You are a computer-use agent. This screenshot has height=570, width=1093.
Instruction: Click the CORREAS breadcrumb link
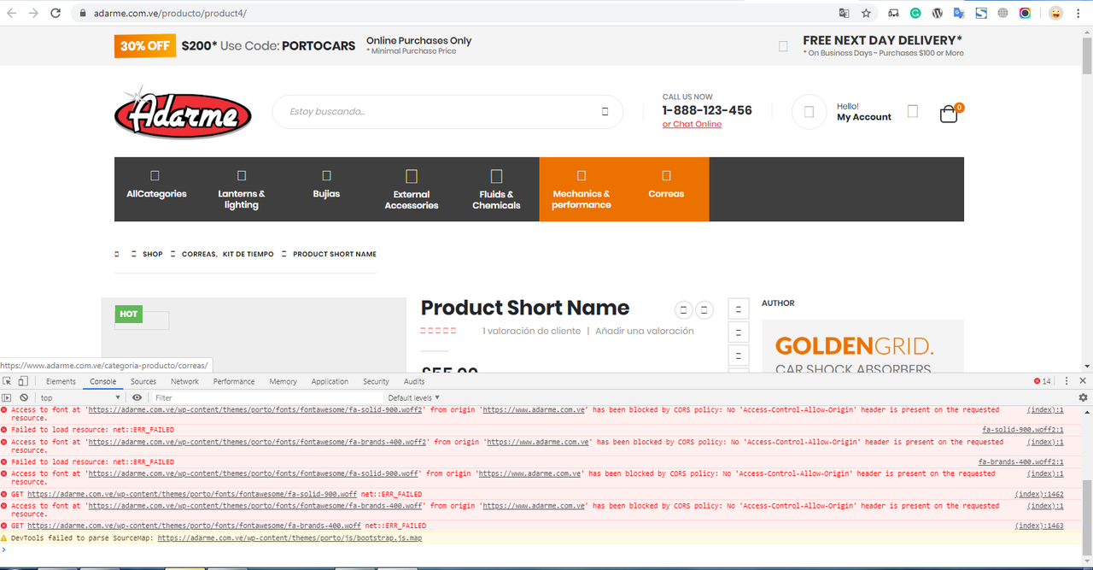pyautogui.click(x=199, y=254)
